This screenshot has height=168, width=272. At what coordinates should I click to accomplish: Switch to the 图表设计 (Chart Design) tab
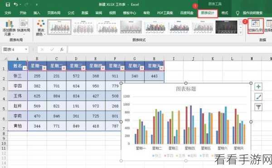click(208, 13)
